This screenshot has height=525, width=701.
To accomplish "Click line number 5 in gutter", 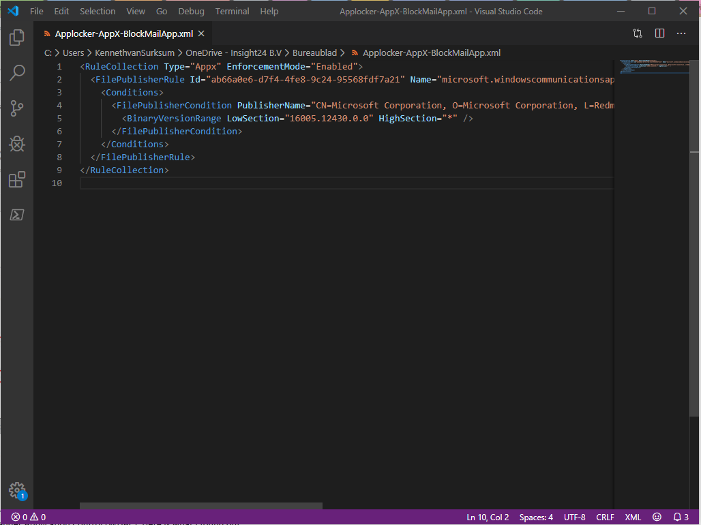I will click(x=59, y=119).
